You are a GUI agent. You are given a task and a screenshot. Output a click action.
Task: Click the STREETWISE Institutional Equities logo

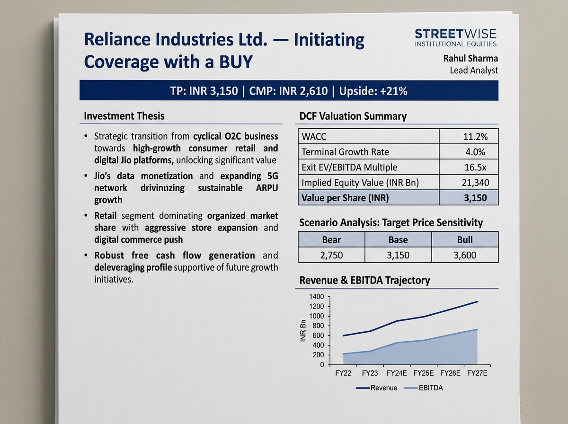(x=455, y=37)
